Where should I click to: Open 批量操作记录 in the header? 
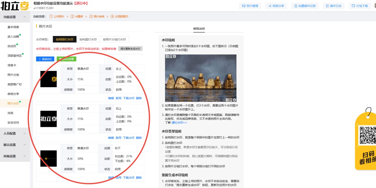(x=305, y=6)
